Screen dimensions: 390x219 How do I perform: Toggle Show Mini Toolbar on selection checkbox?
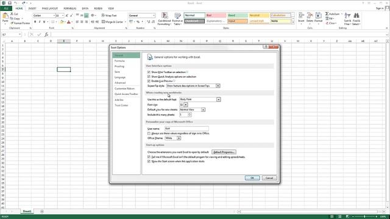click(x=149, y=72)
